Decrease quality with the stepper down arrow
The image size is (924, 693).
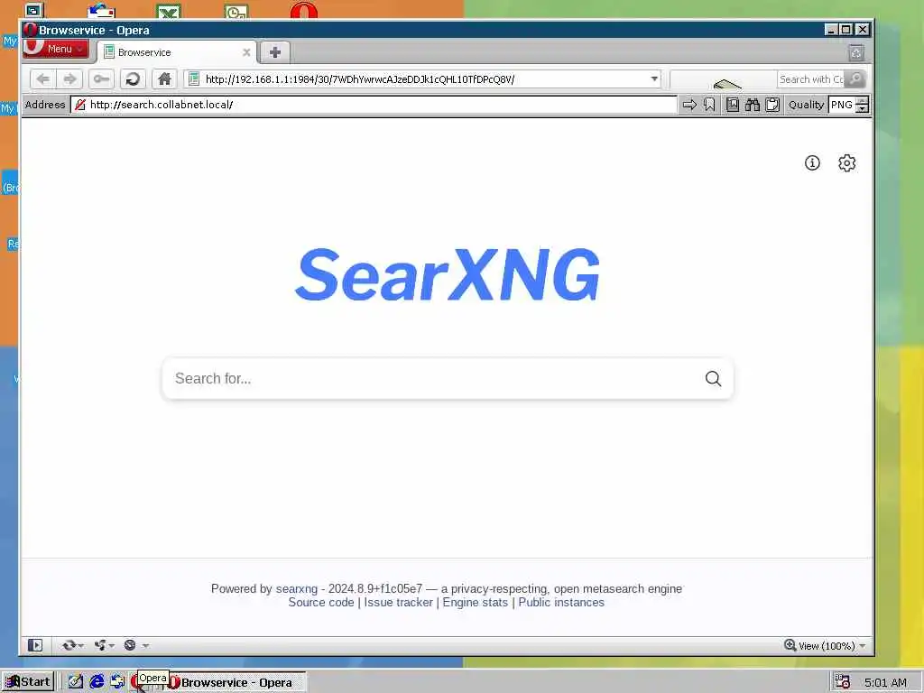(x=862, y=109)
